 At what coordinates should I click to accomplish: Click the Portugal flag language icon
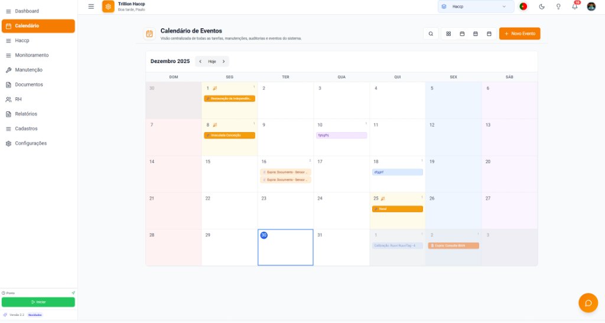(523, 6)
